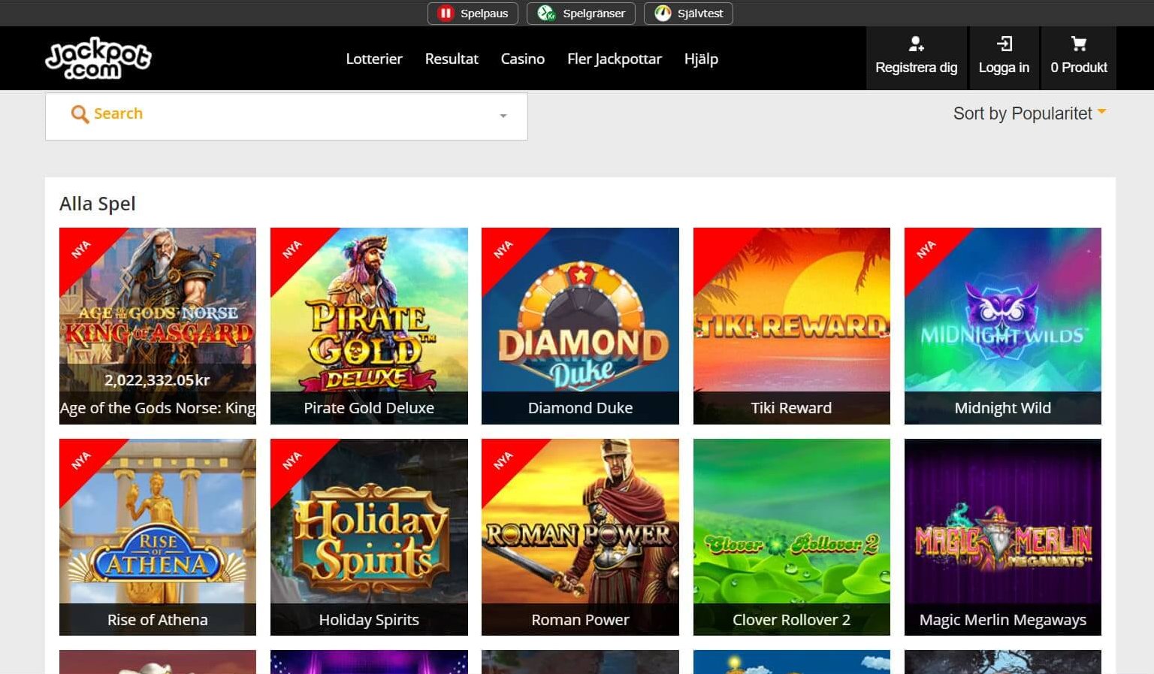Open the Roman Power game
Screen dimensions: 1154x674
pyautogui.click(x=580, y=537)
